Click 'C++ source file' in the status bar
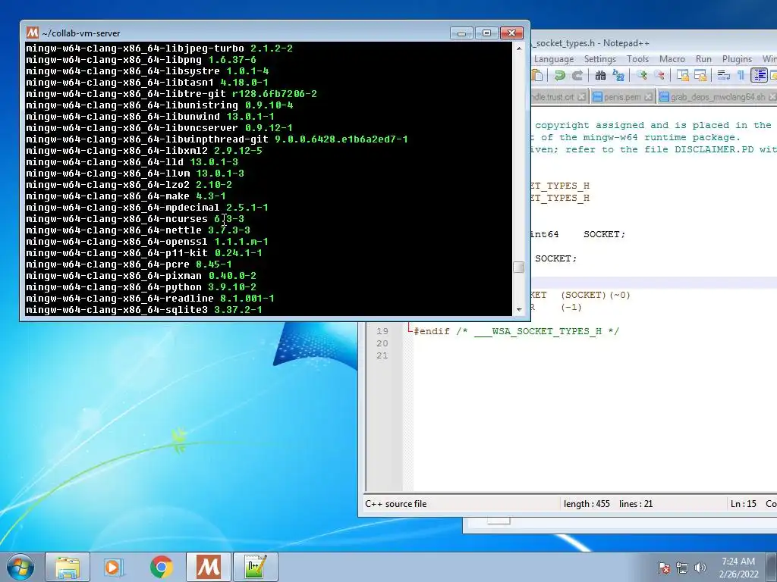Screen dimensions: 777x582 click(396, 504)
